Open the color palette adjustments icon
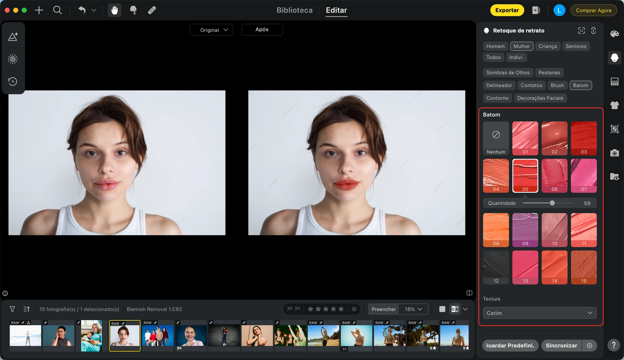Image resolution: width=624 pixels, height=360 pixels. [614, 34]
